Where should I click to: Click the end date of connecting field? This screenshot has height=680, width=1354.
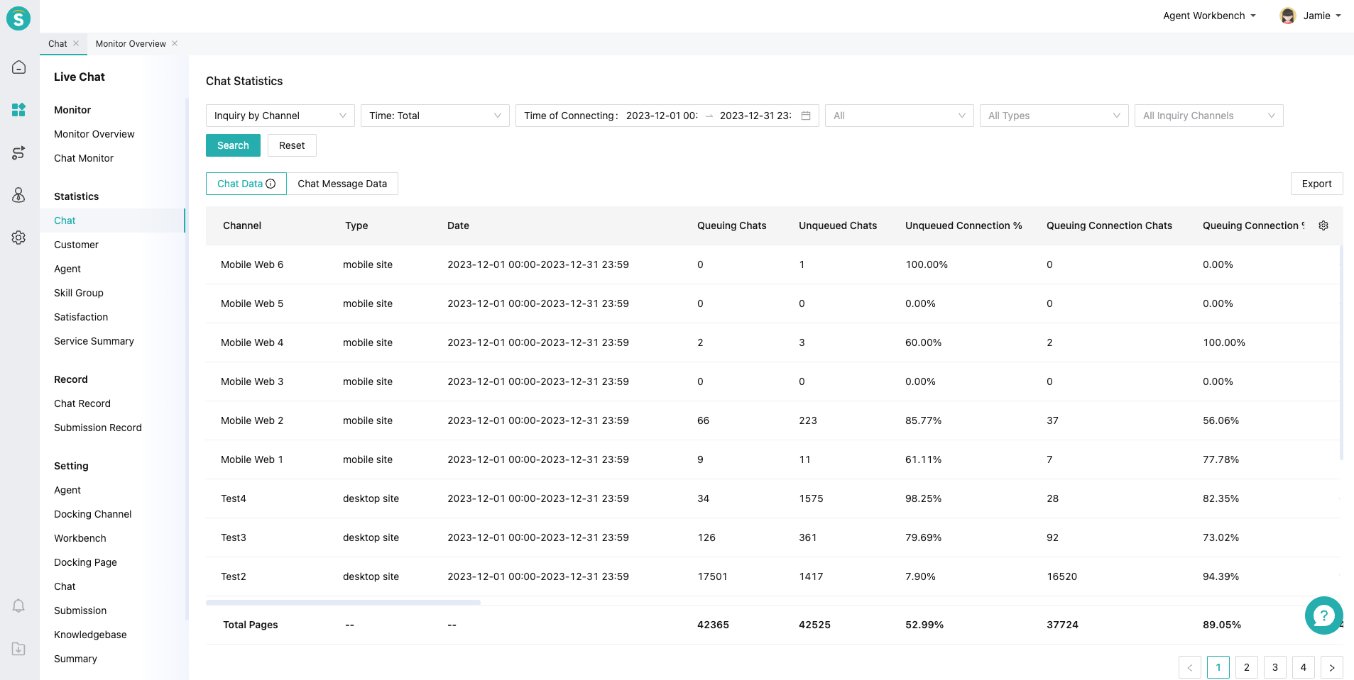[755, 116]
